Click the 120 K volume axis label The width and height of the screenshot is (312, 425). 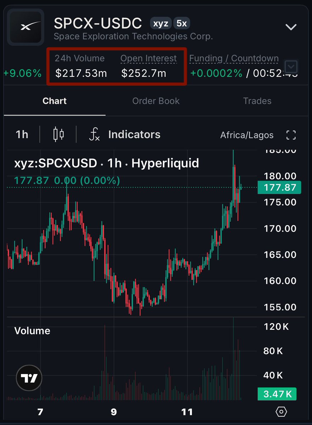pyautogui.click(x=277, y=327)
